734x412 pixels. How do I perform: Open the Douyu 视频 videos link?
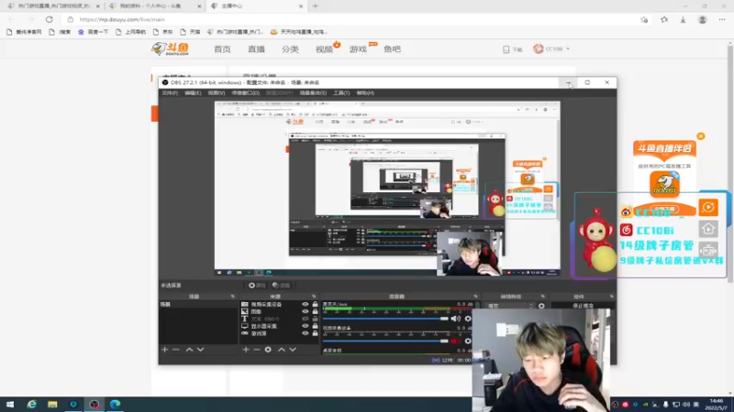(x=324, y=49)
